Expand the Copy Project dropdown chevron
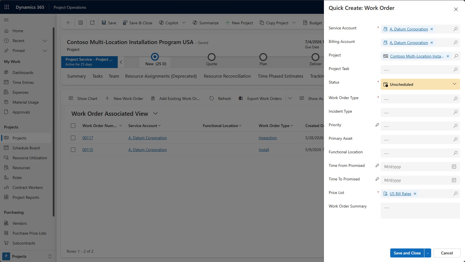The height and width of the screenshot is (262, 465). (294, 23)
